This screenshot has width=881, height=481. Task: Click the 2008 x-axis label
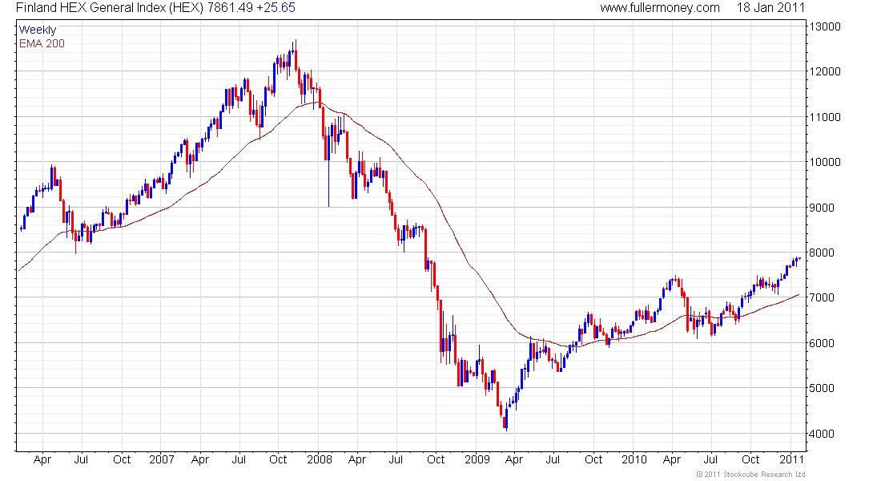click(319, 459)
